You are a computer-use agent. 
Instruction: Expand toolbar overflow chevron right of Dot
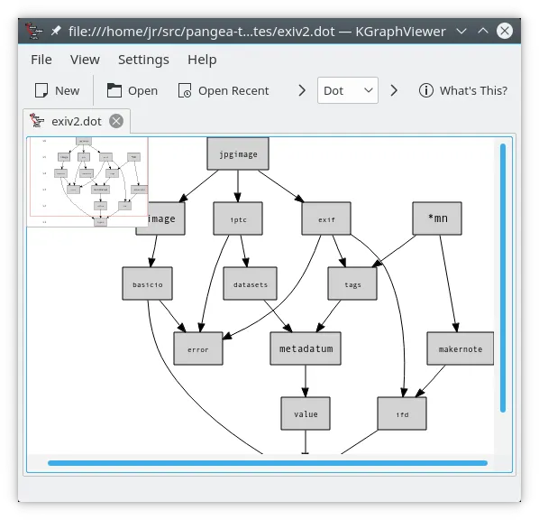394,90
